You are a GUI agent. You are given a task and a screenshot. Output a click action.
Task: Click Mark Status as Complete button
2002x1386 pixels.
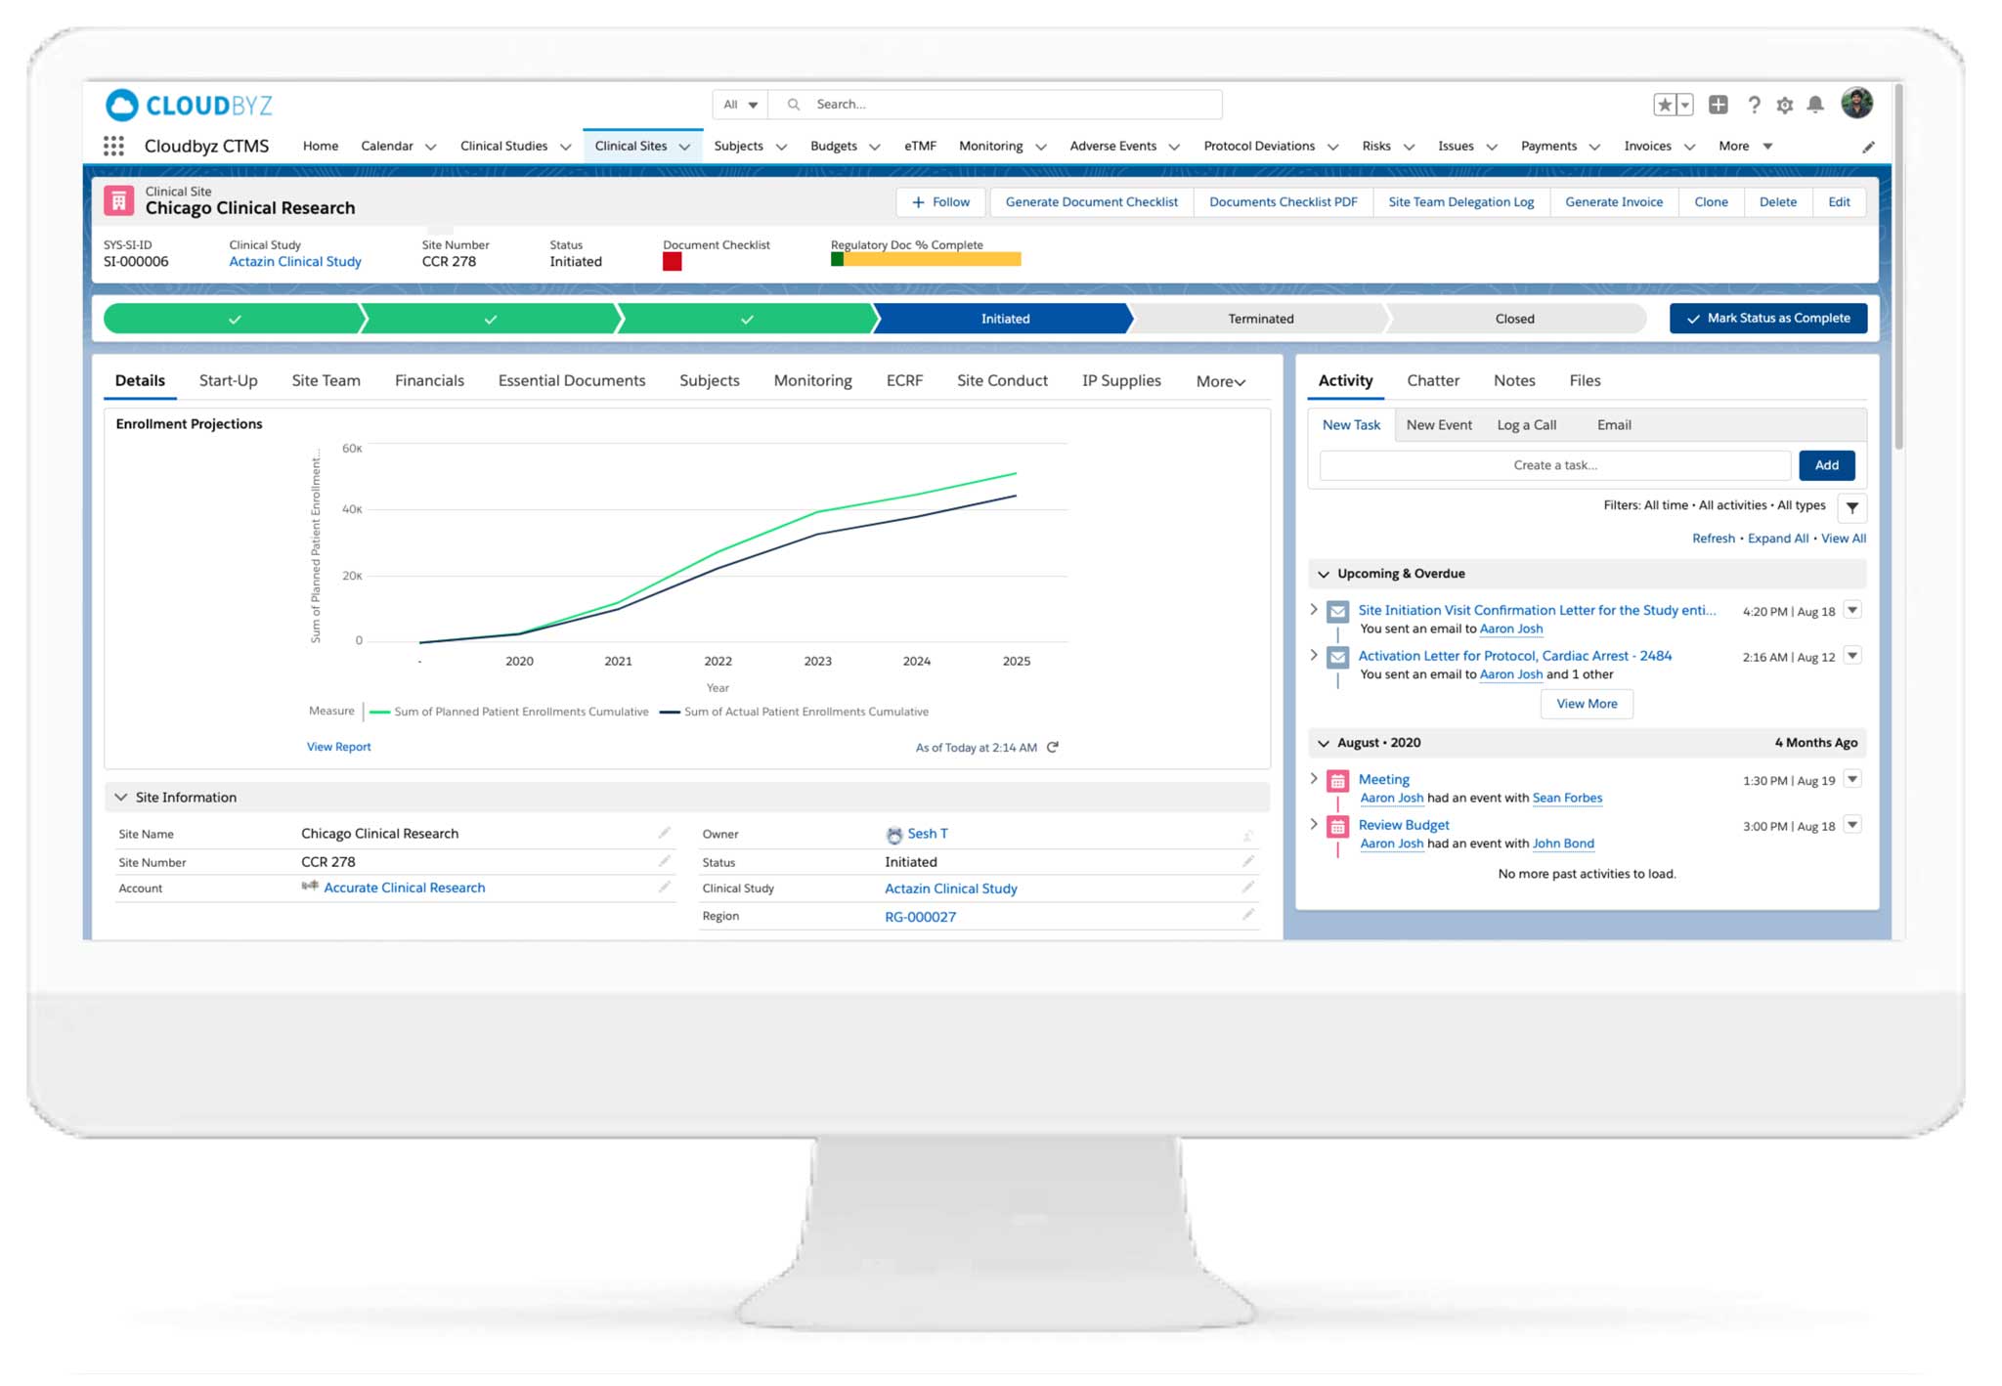click(1767, 319)
